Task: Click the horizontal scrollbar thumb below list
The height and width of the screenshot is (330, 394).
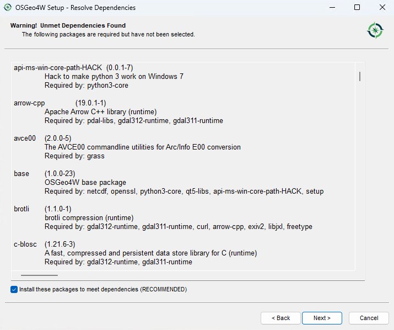Action: (x=40, y=274)
